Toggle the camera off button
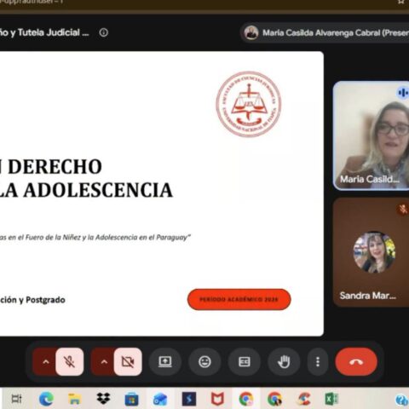The width and height of the screenshot is (409, 409). click(x=128, y=361)
